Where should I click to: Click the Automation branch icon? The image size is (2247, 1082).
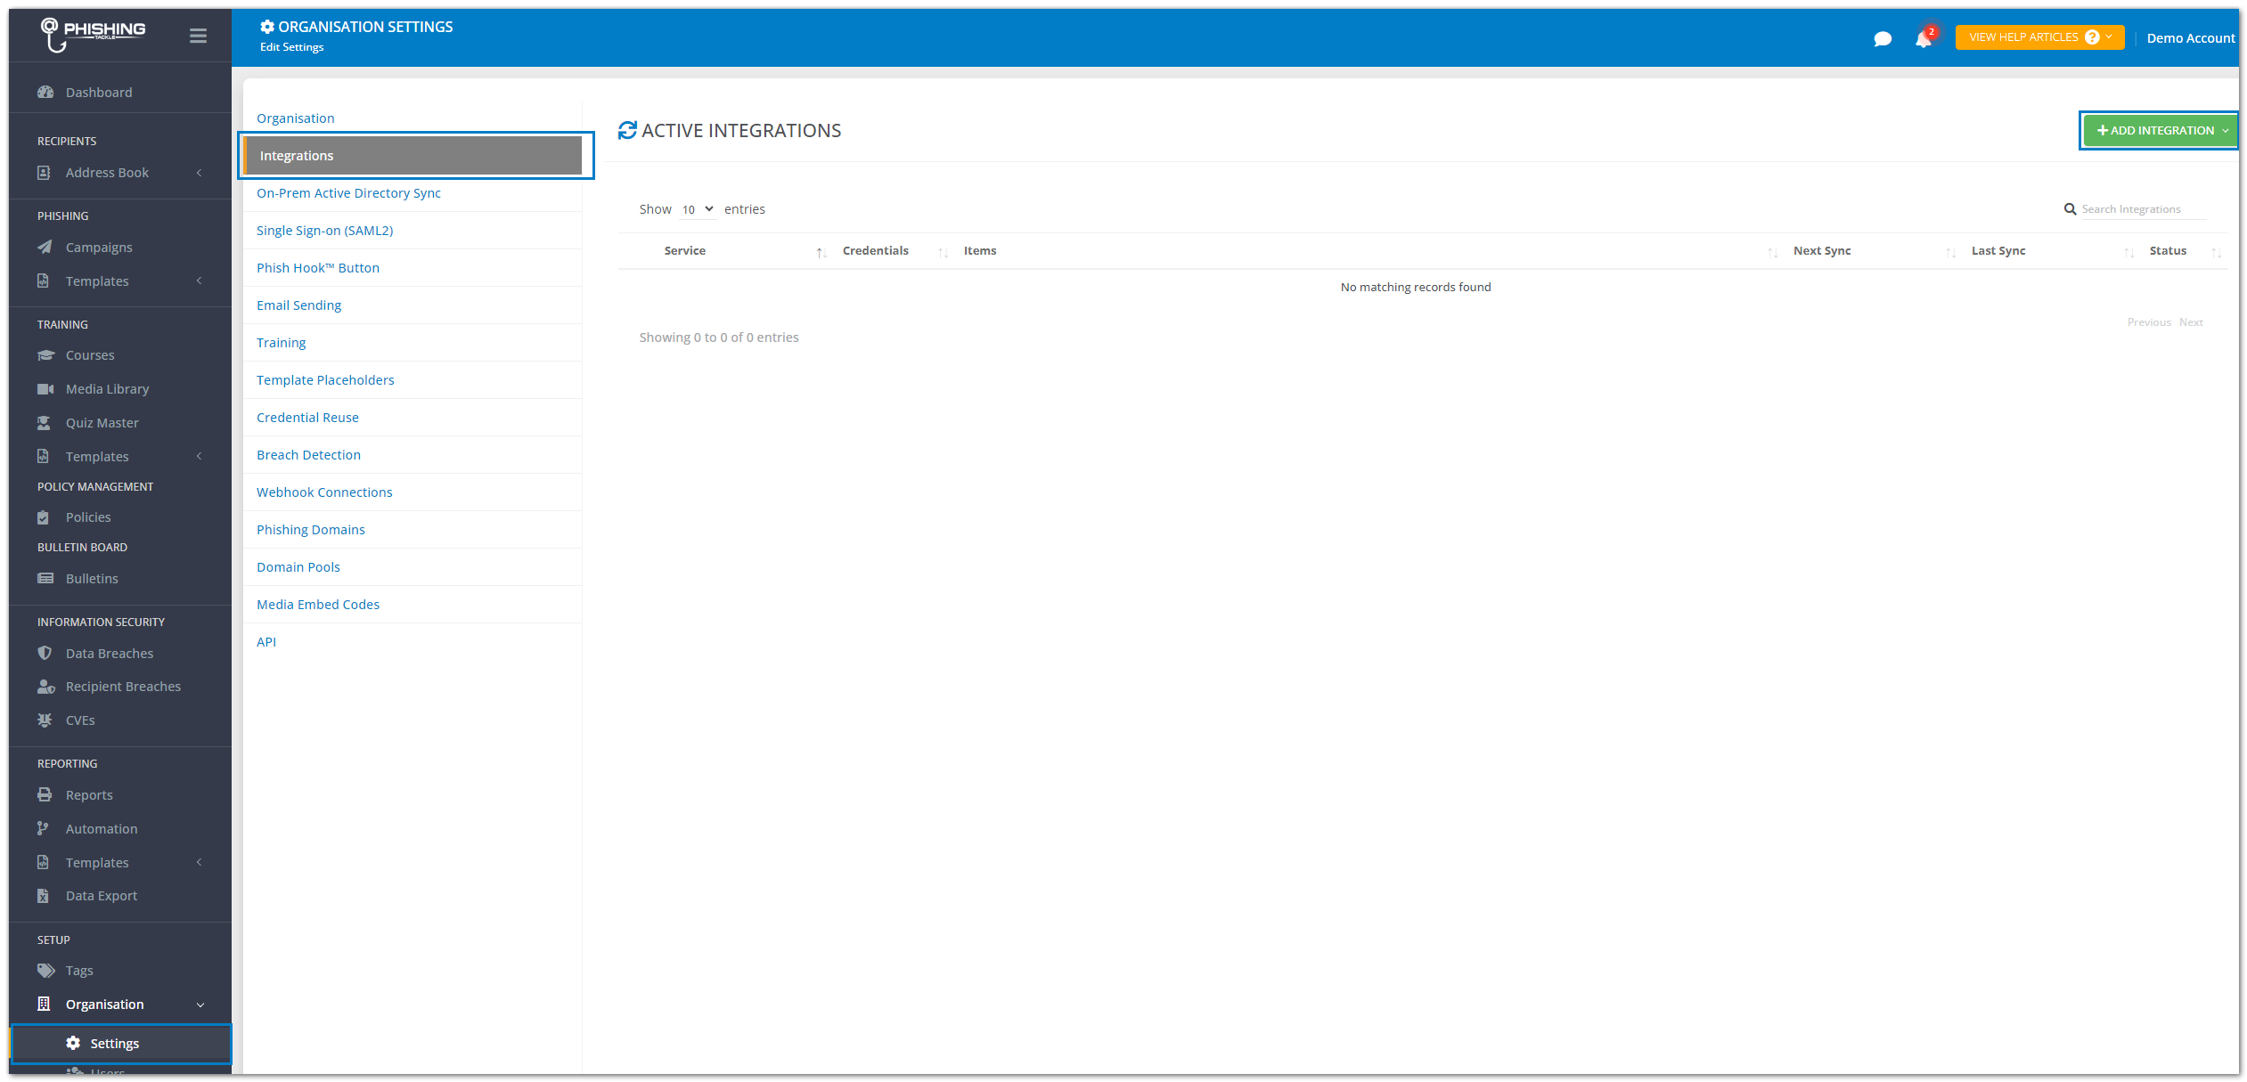tap(43, 828)
